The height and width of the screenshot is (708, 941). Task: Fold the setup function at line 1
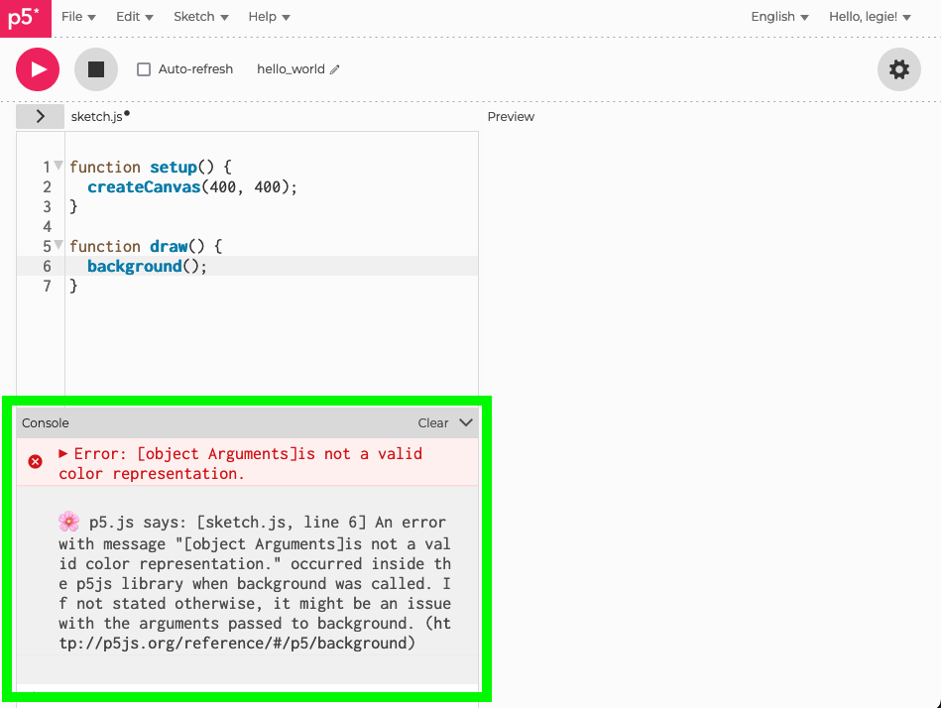(59, 166)
